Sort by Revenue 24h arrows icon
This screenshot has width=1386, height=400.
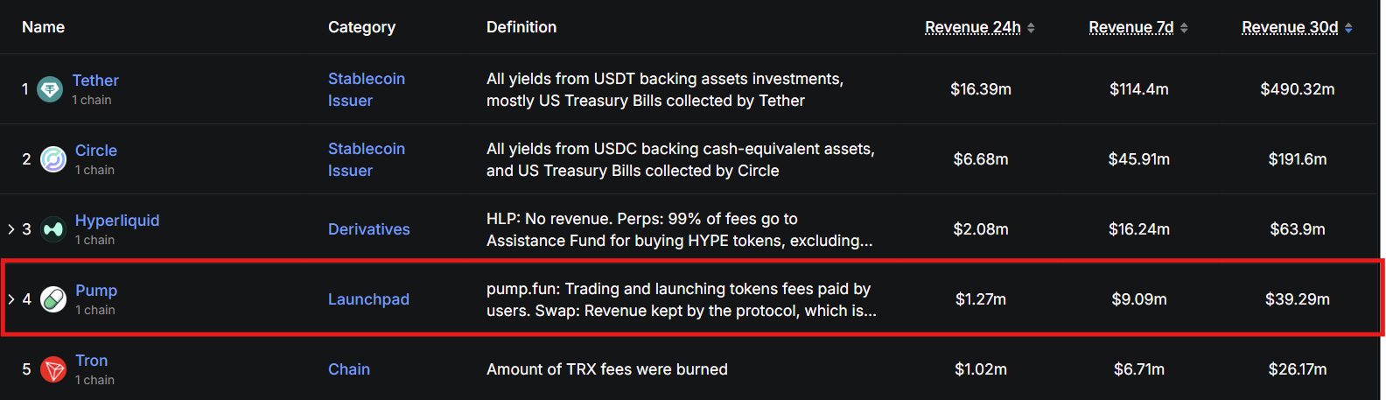tap(1031, 28)
